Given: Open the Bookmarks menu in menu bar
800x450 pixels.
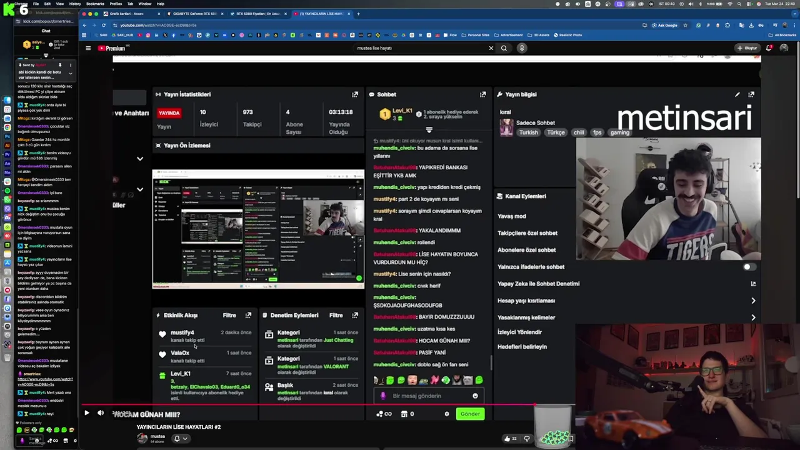Looking at the screenshot, I should click(95, 4).
